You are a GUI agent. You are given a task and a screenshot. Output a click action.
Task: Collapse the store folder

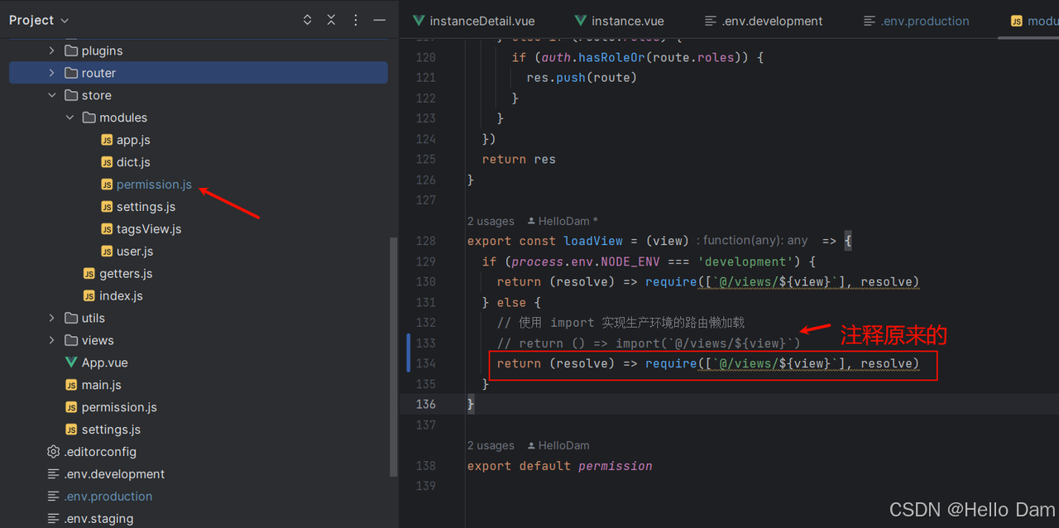click(52, 95)
